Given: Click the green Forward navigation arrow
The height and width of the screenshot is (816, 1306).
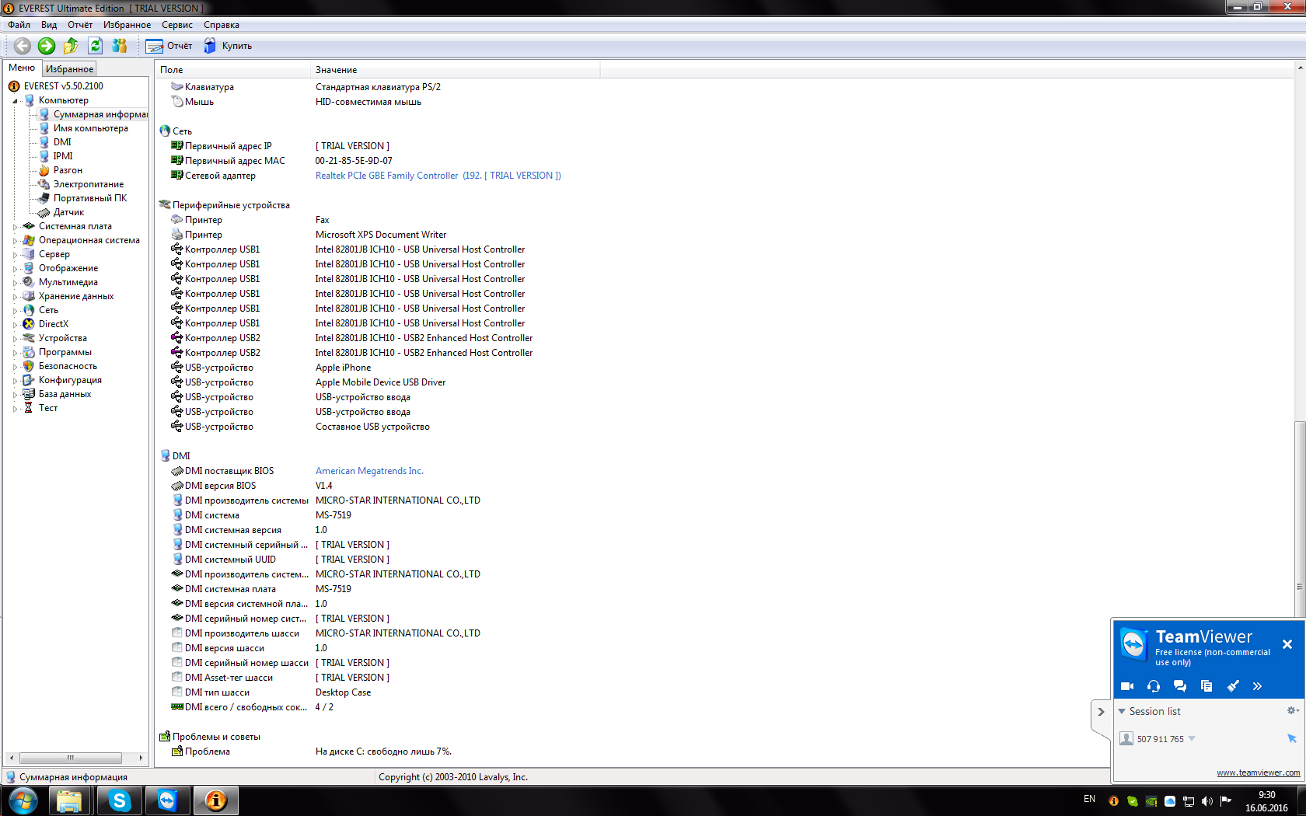Looking at the screenshot, I should 47,46.
